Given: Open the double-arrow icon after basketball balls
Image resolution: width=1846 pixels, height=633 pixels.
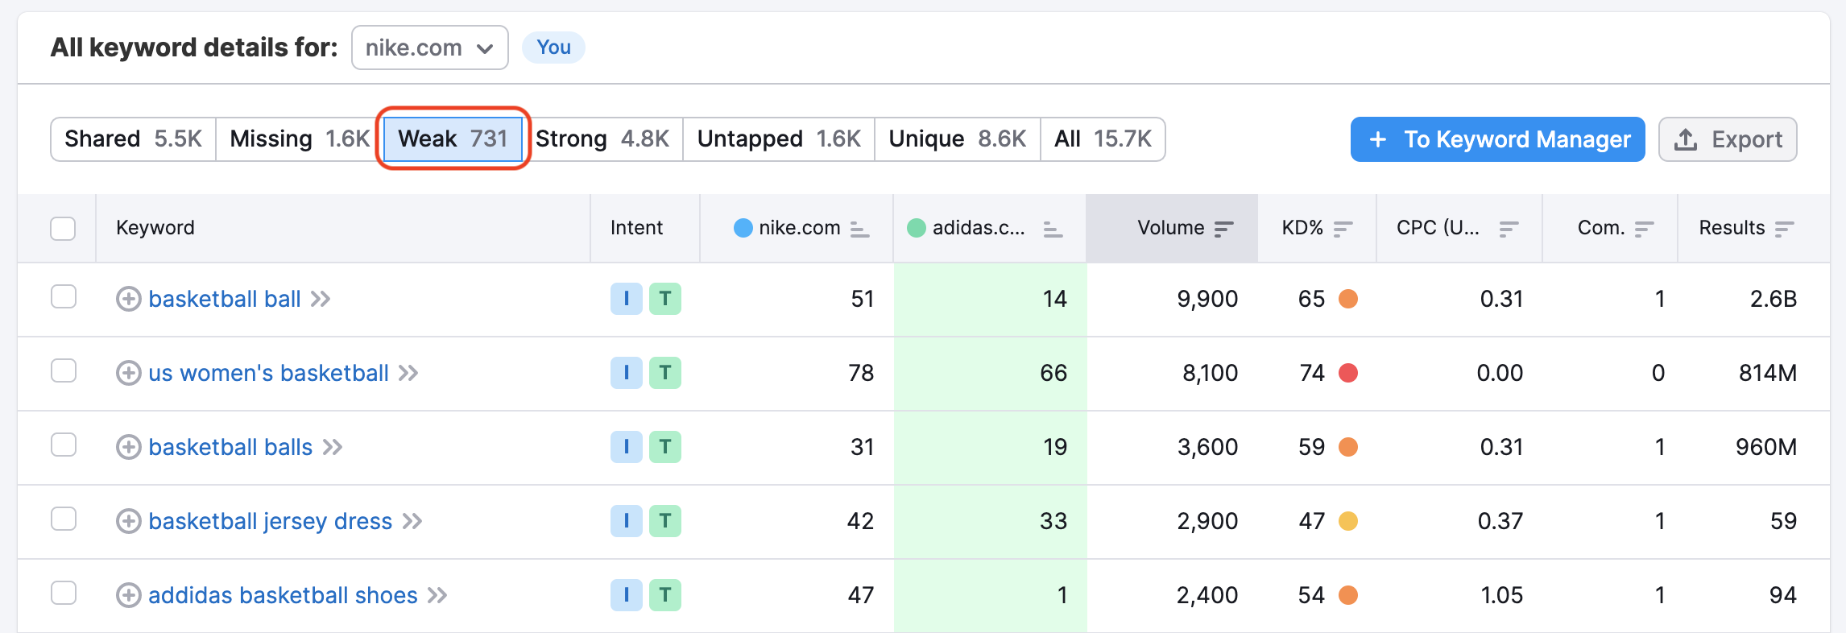Looking at the screenshot, I should (x=333, y=448).
